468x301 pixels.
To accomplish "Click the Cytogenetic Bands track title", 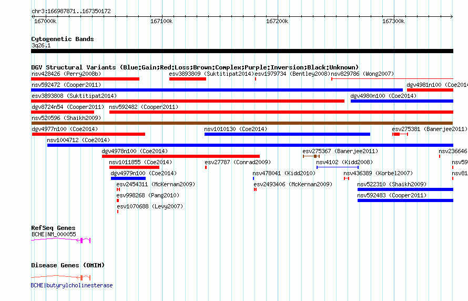I will (x=63, y=39).
